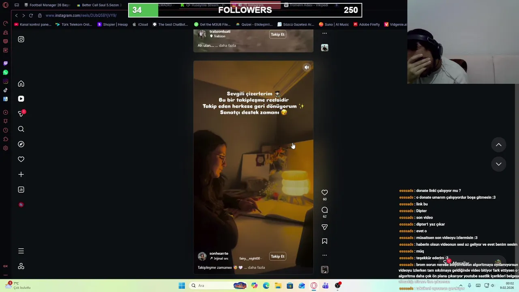Open Instagram profile avatar in sidebar

coord(21,205)
